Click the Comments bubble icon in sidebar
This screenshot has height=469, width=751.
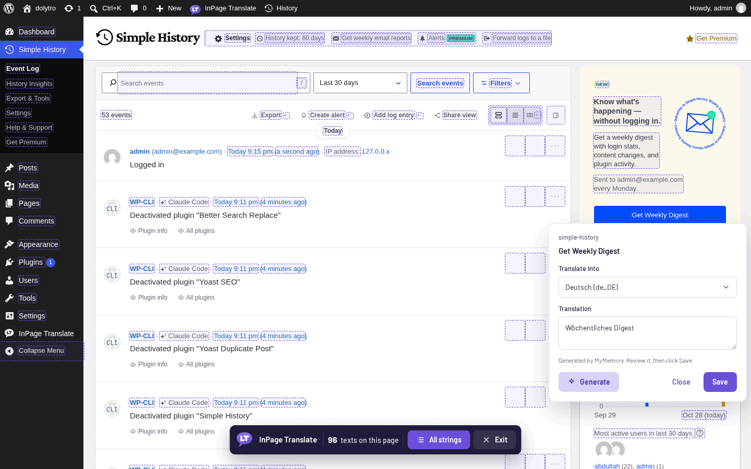pos(9,221)
